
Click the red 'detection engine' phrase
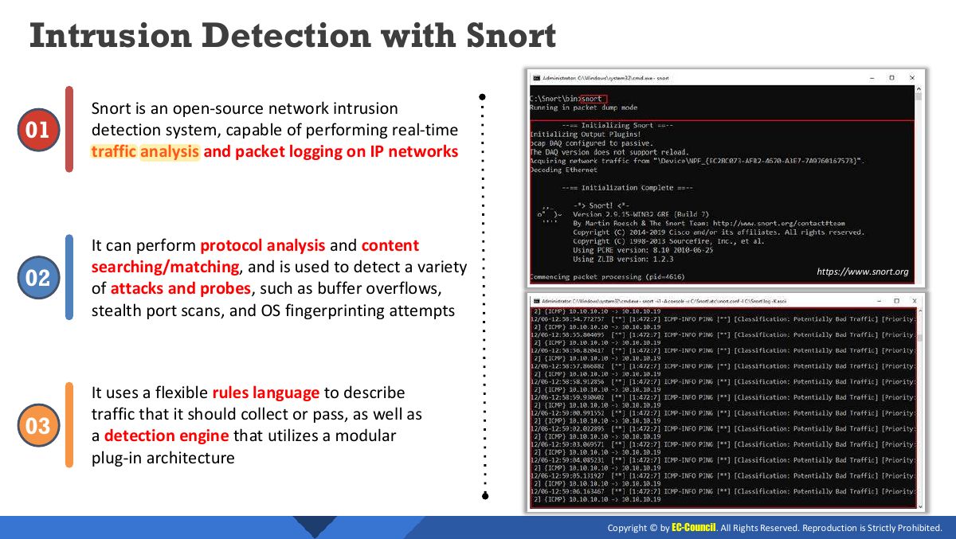point(166,435)
